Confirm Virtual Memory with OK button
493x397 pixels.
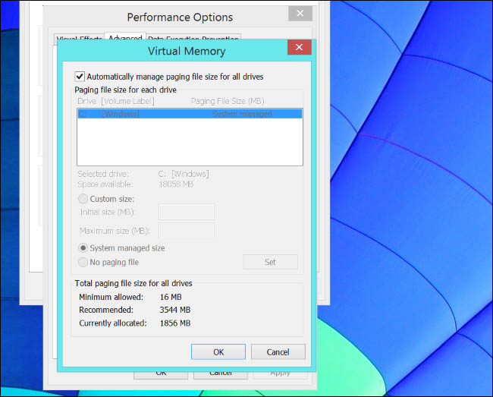coord(218,351)
